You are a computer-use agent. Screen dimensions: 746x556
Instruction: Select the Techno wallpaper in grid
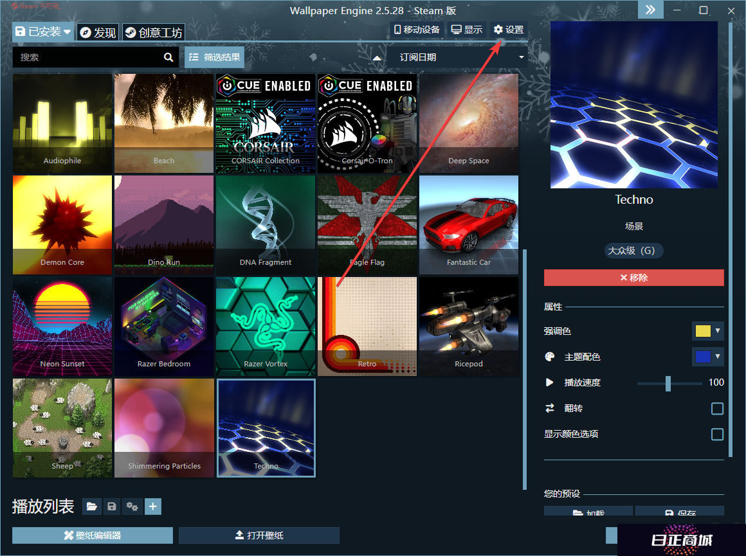click(266, 428)
